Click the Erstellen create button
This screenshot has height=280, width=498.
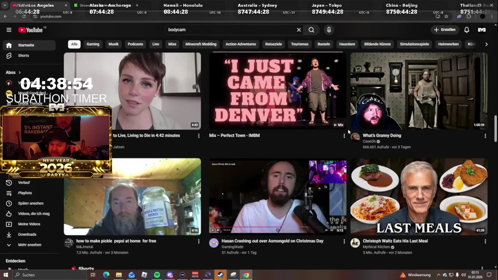pyautogui.click(x=445, y=30)
